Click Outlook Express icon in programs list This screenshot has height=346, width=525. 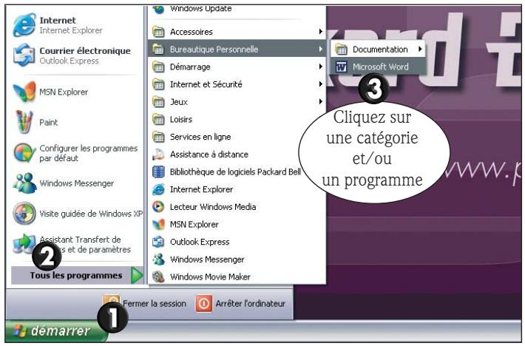(158, 242)
